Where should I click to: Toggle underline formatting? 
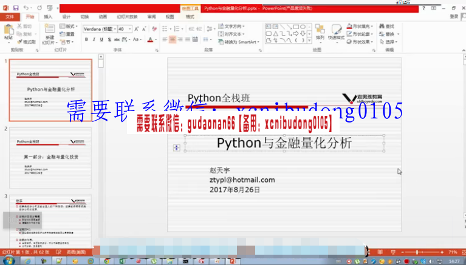click(101, 39)
